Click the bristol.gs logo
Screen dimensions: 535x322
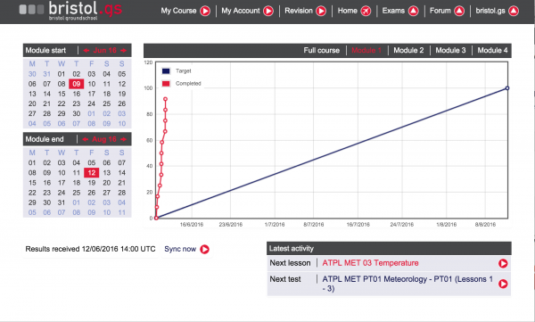70,10
